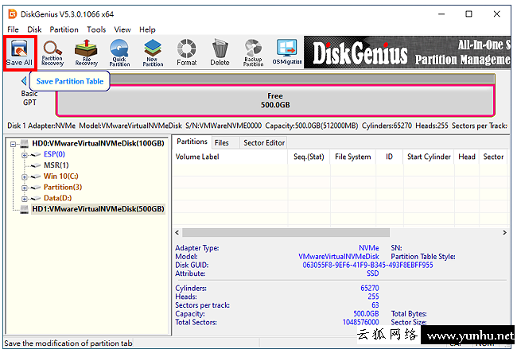Click the DiskGenius app logo in title bar
This screenshot has width=517, height=353.
tap(13, 14)
